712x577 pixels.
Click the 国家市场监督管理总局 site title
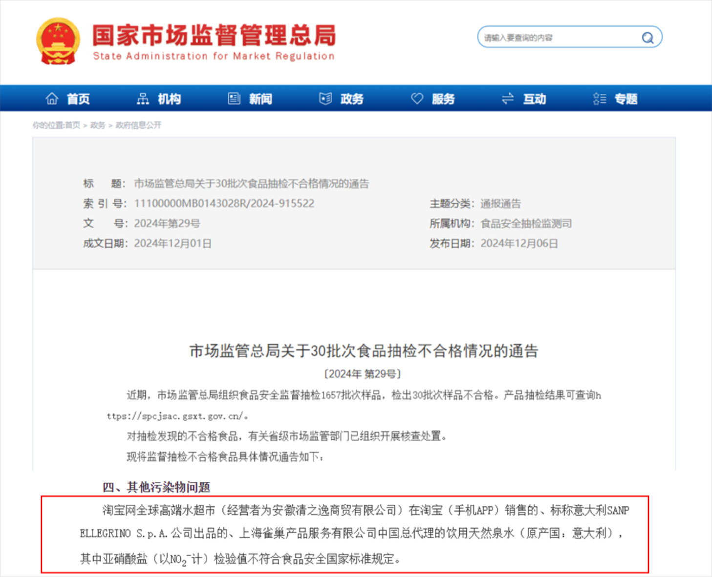tap(215, 35)
